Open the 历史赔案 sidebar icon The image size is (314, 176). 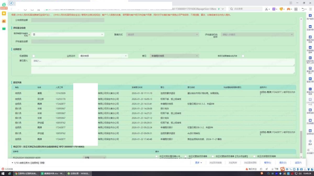[310, 120]
